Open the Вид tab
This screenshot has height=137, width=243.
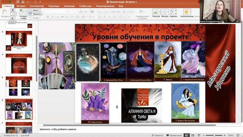point(121,6)
